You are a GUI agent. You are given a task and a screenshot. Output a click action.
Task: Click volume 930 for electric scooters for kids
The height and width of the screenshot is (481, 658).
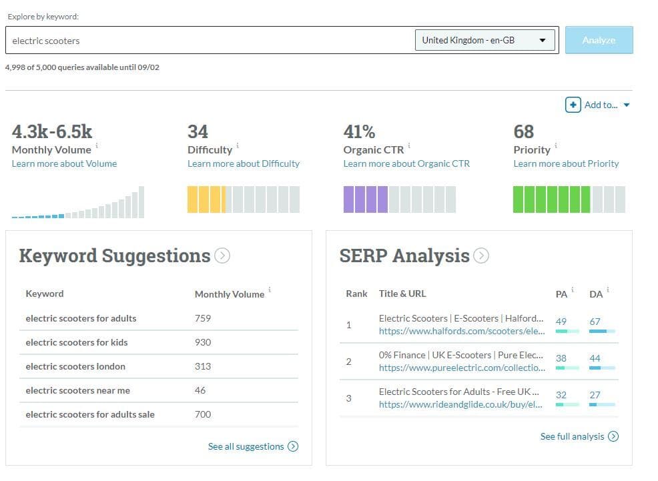coord(203,342)
